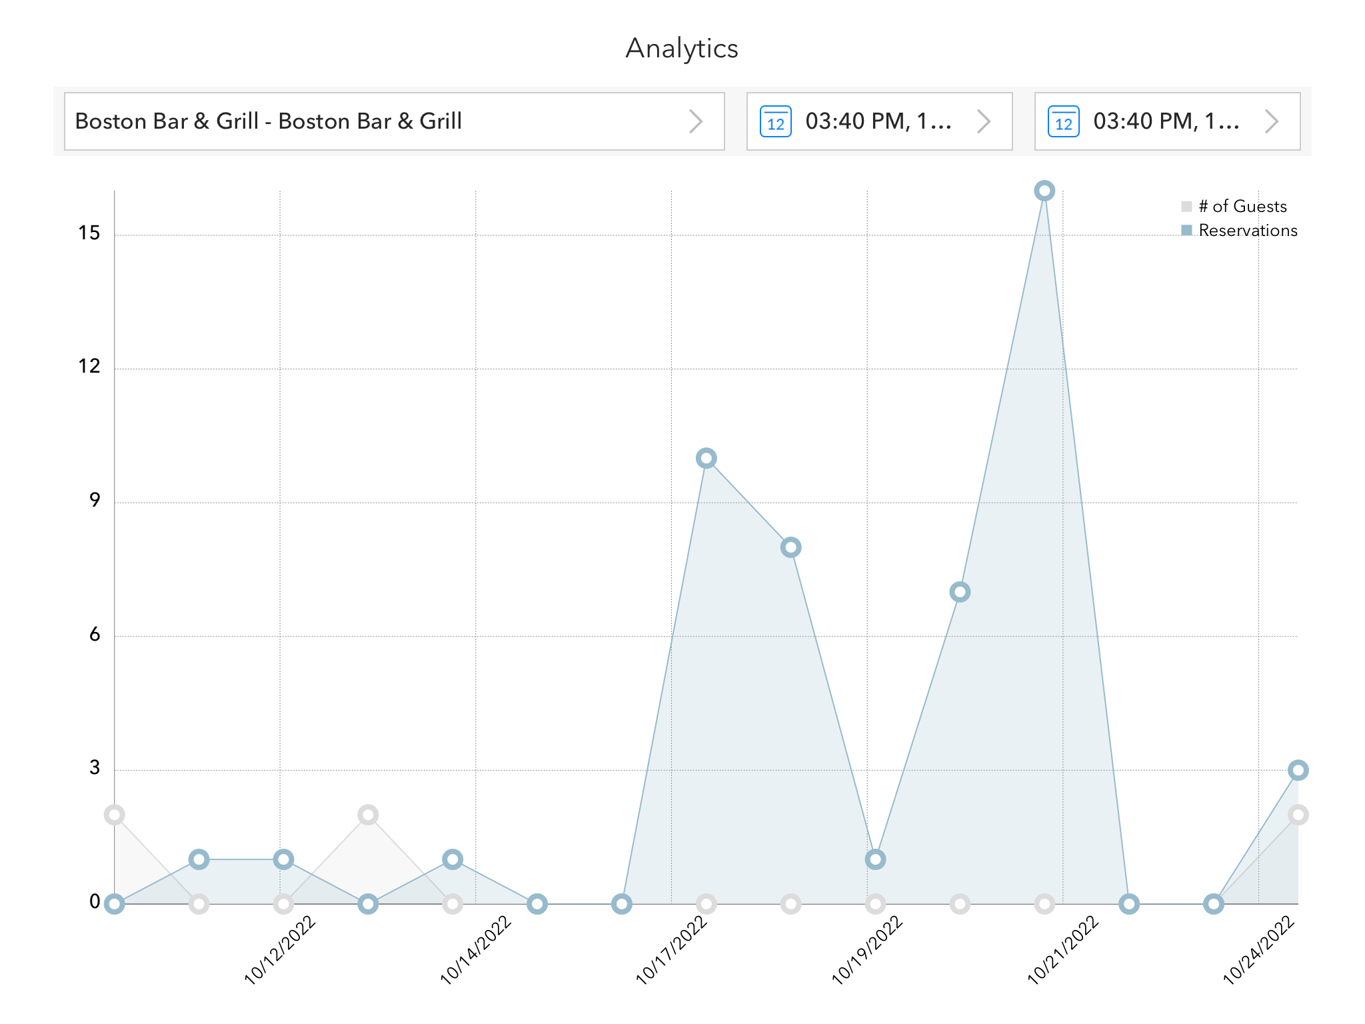The image size is (1365, 1024).
Task: Click the # of Guests legend swatch
Action: 1186,207
